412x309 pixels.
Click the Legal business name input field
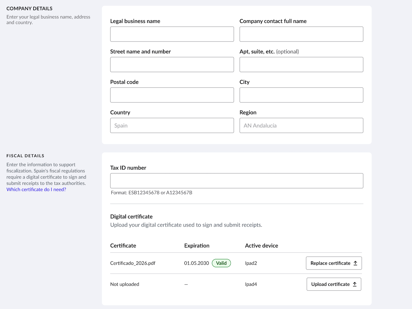(x=172, y=34)
